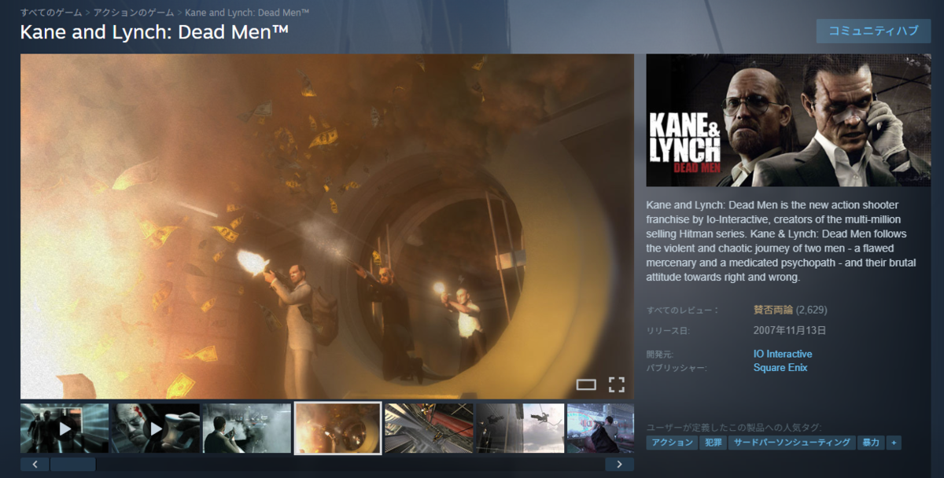Open the 賛否両論 review summary

[x=773, y=310]
